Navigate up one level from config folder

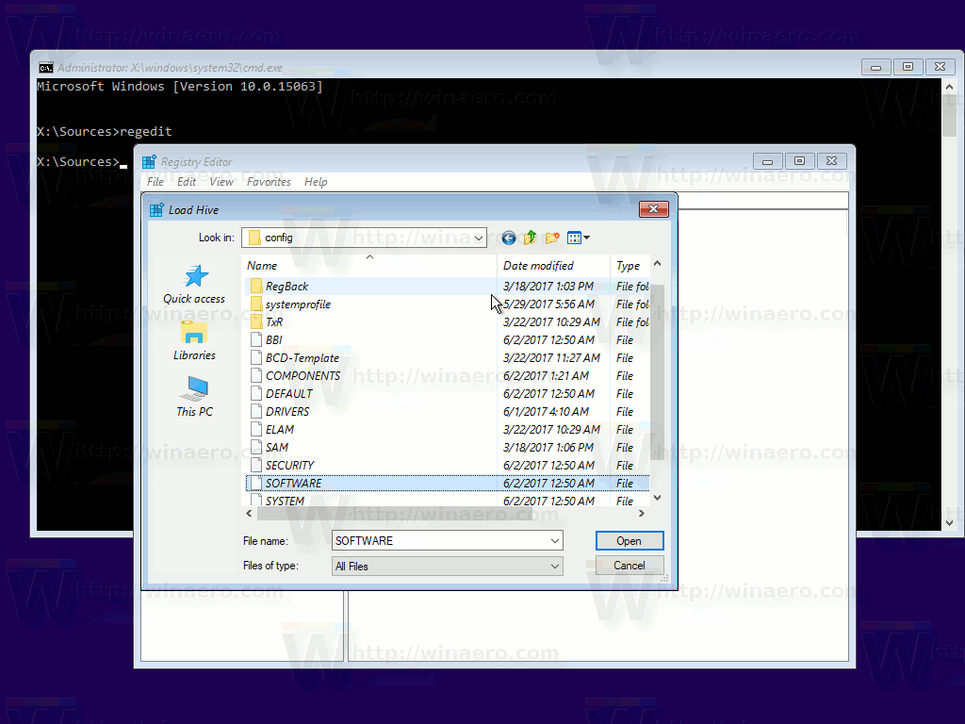(x=530, y=238)
